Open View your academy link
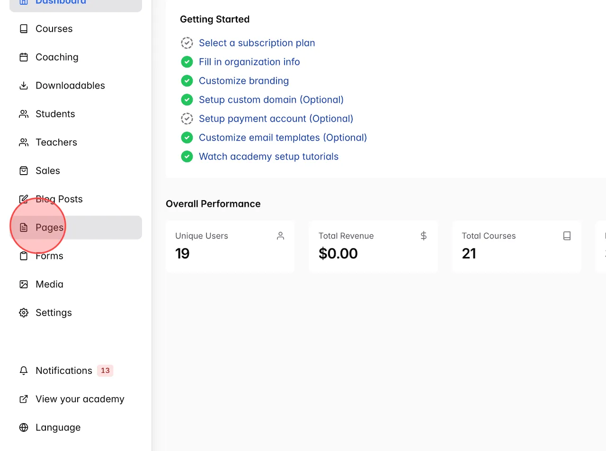The image size is (606, 451). [80, 399]
